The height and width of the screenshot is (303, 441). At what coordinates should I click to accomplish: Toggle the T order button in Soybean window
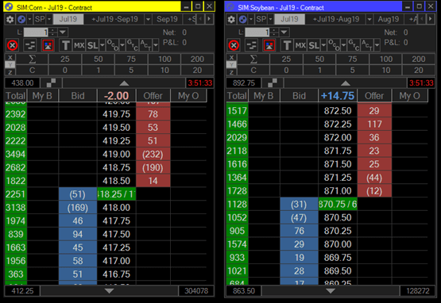tap(287, 45)
